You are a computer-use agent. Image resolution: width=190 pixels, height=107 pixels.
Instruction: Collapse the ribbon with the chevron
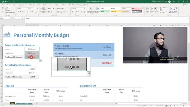(189, 15)
